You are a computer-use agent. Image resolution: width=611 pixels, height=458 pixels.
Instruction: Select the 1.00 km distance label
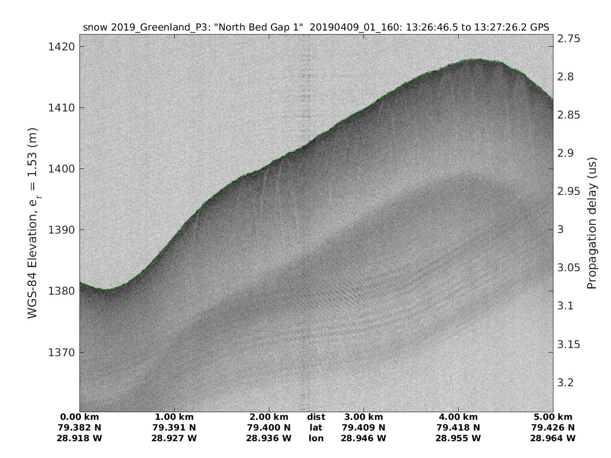[175, 417]
